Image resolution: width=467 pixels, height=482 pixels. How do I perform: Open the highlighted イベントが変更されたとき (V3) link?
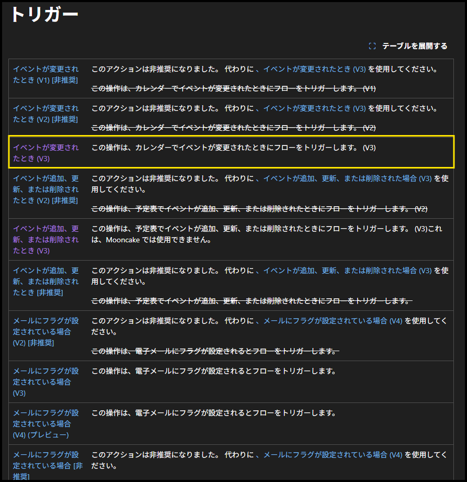tap(45, 153)
